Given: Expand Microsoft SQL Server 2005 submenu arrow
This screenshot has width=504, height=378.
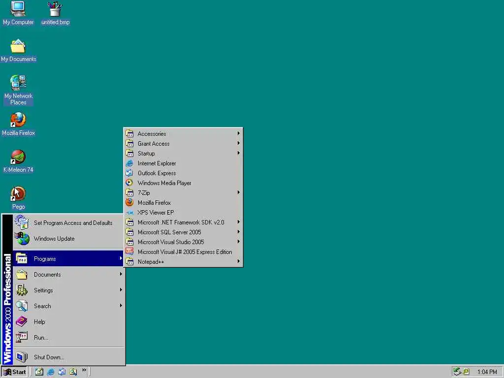Looking at the screenshot, I should tap(239, 232).
